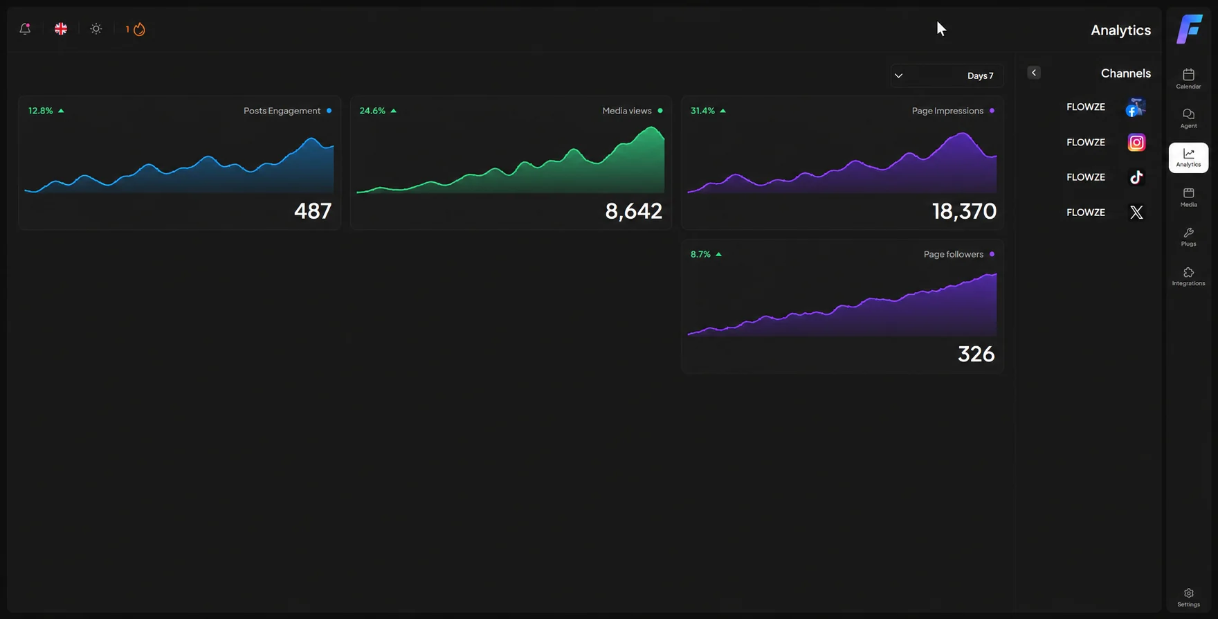Viewport: 1218px width, 619px height.
Task: Click the Page followers label
Action: (954, 254)
